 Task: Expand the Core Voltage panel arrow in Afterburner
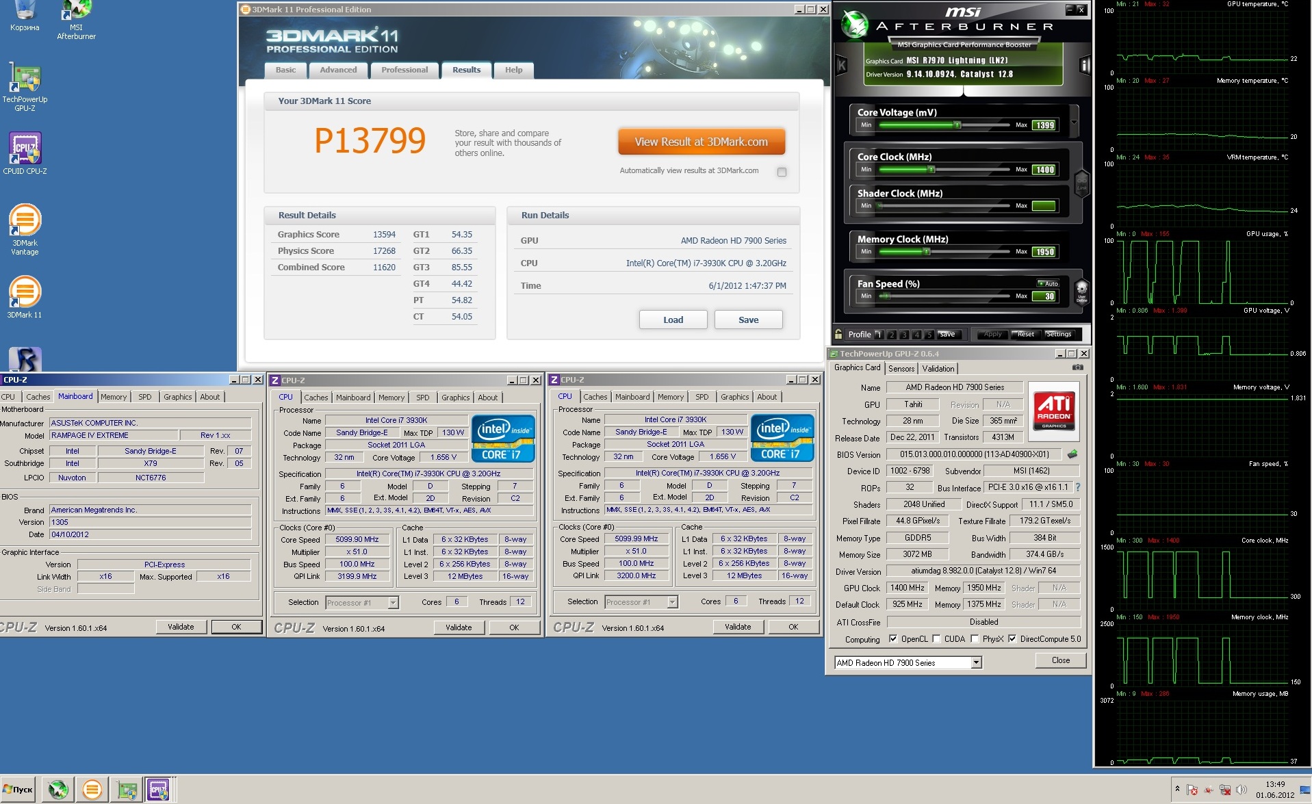pyautogui.click(x=1074, y=122)
